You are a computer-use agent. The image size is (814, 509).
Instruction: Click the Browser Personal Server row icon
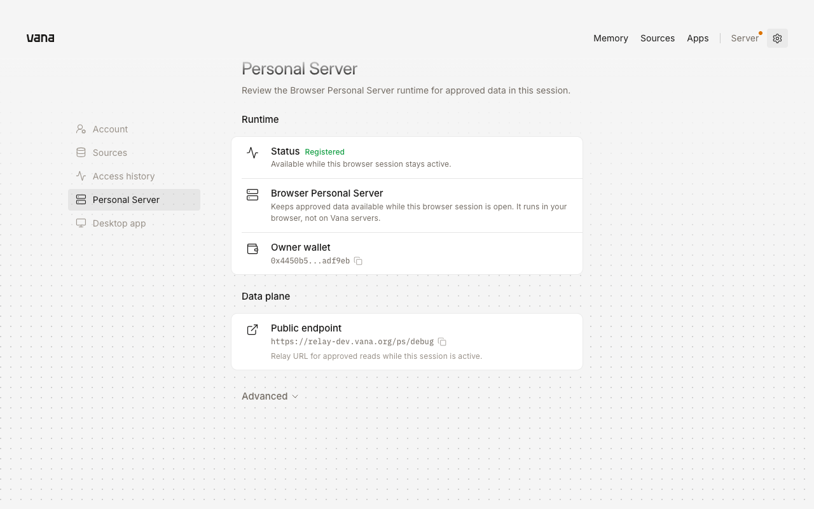click(252, 195)
